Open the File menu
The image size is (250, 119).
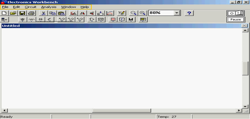(5, 7)
